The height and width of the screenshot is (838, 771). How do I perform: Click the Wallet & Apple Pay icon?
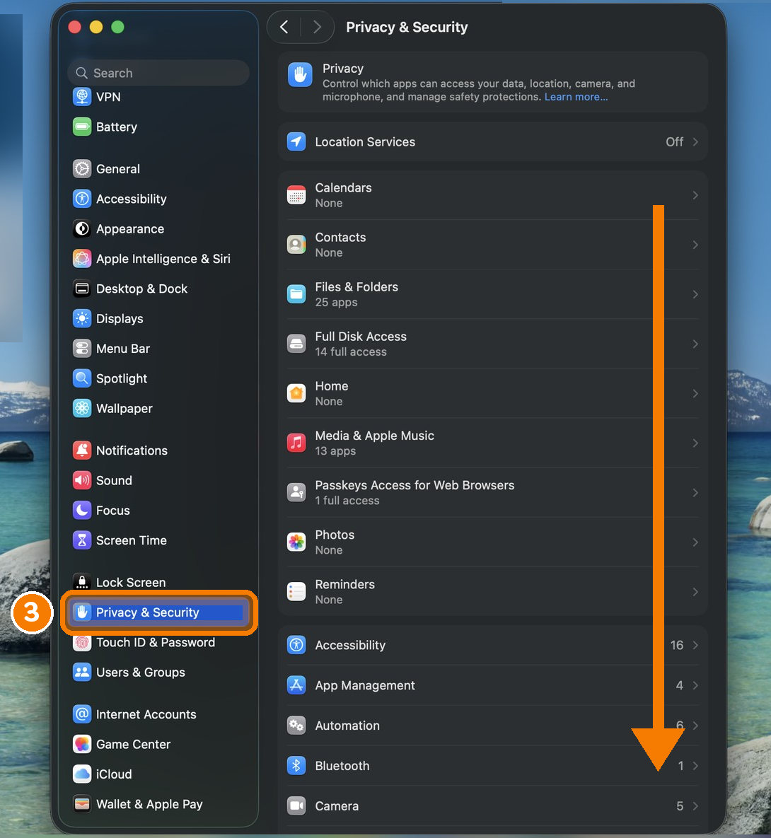tap(82, 804)
